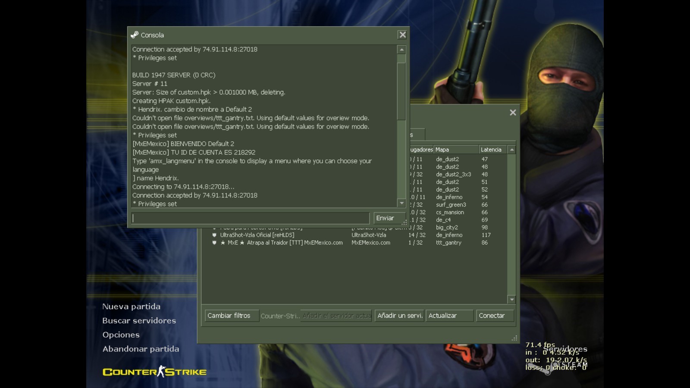Click the console line 'BUILD 1947 SERVER (0 CRC)'
Image resolution: width=690 pixels, height=388 pixels.
click(174, 75)
